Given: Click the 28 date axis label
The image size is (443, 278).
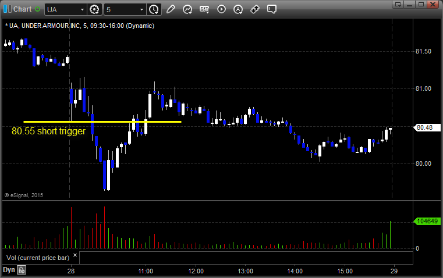Looking at the screenshot, I should point(71,271).
